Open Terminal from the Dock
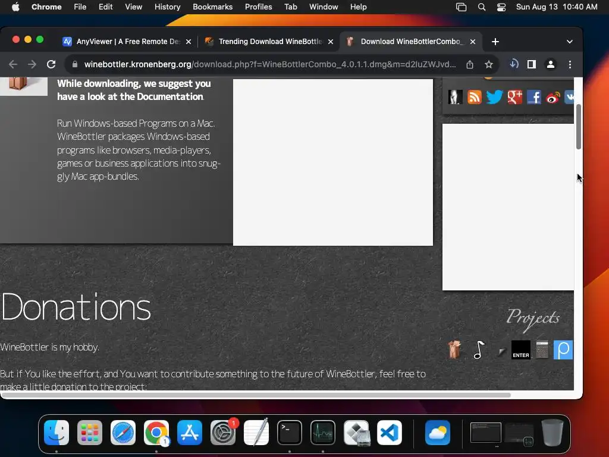609x457 pixels. (x=290, y=432)
